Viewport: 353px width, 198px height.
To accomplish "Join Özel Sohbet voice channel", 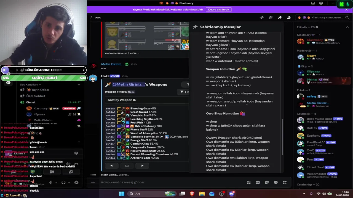I will pos(36,96).
